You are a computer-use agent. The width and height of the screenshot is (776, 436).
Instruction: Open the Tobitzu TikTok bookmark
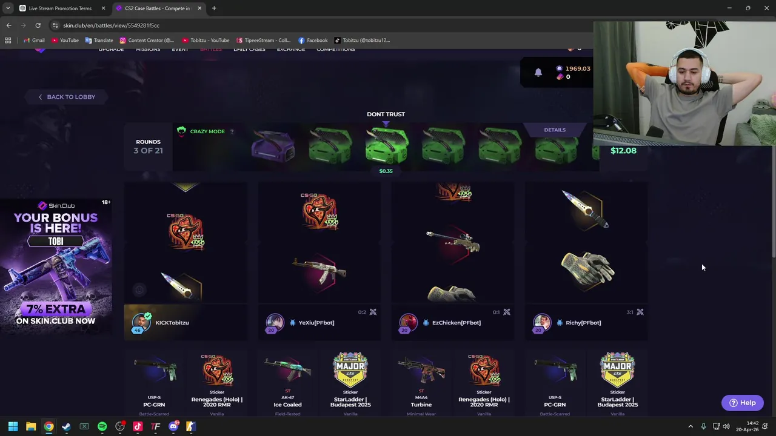(x=362, y=41)
